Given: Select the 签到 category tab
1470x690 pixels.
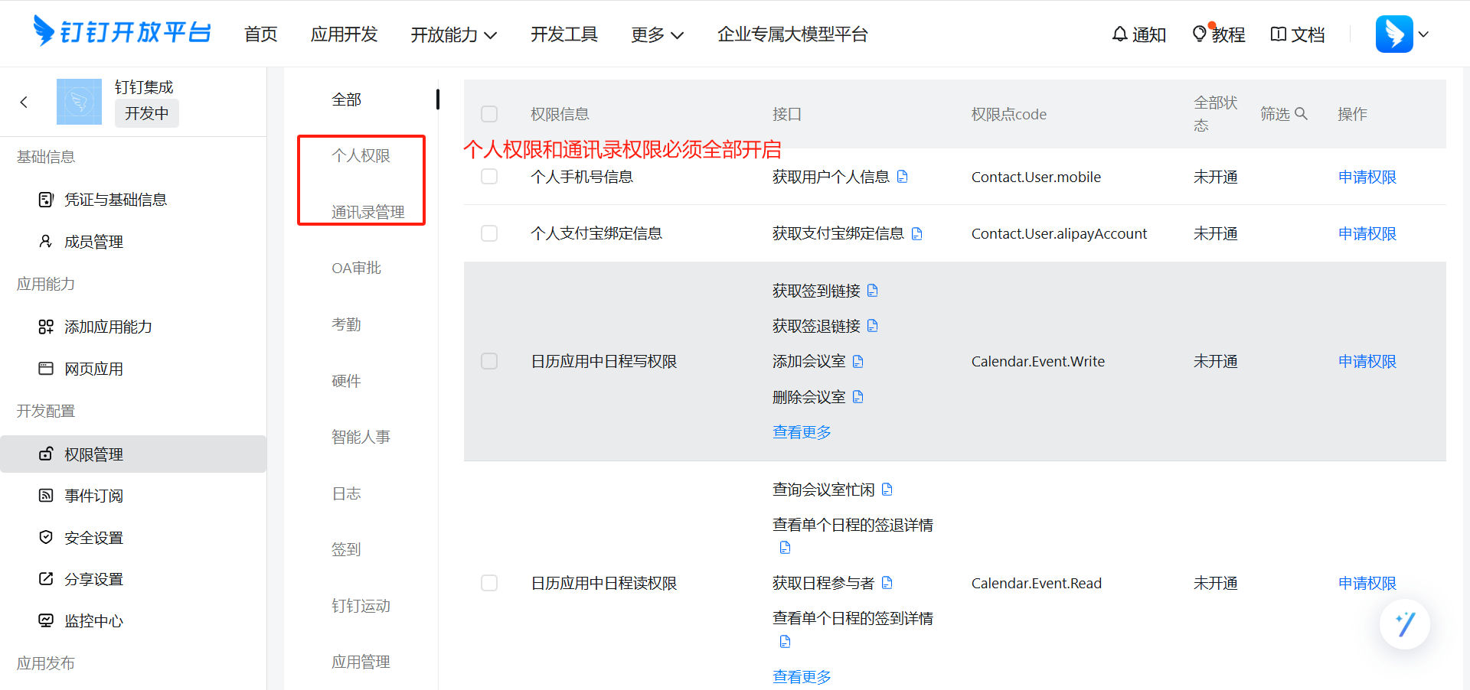Looking at the screenshot, I should click(346, 549).
